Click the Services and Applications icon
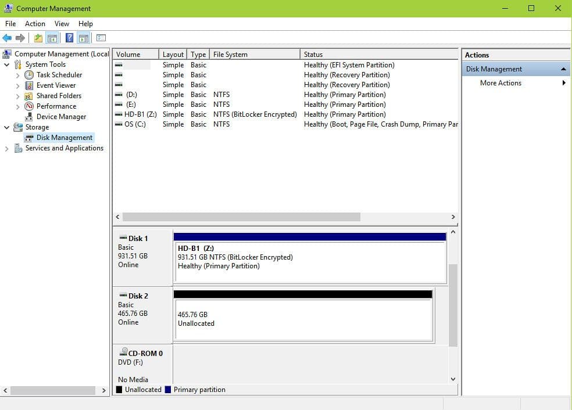The height and width of the screenshot is (410, 572). [x=18, y=148]
